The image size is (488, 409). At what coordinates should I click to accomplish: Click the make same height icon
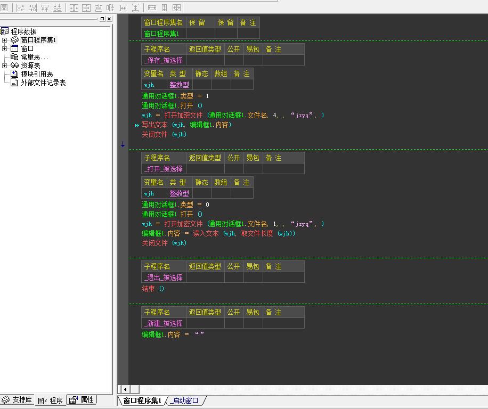pos(164,7)
